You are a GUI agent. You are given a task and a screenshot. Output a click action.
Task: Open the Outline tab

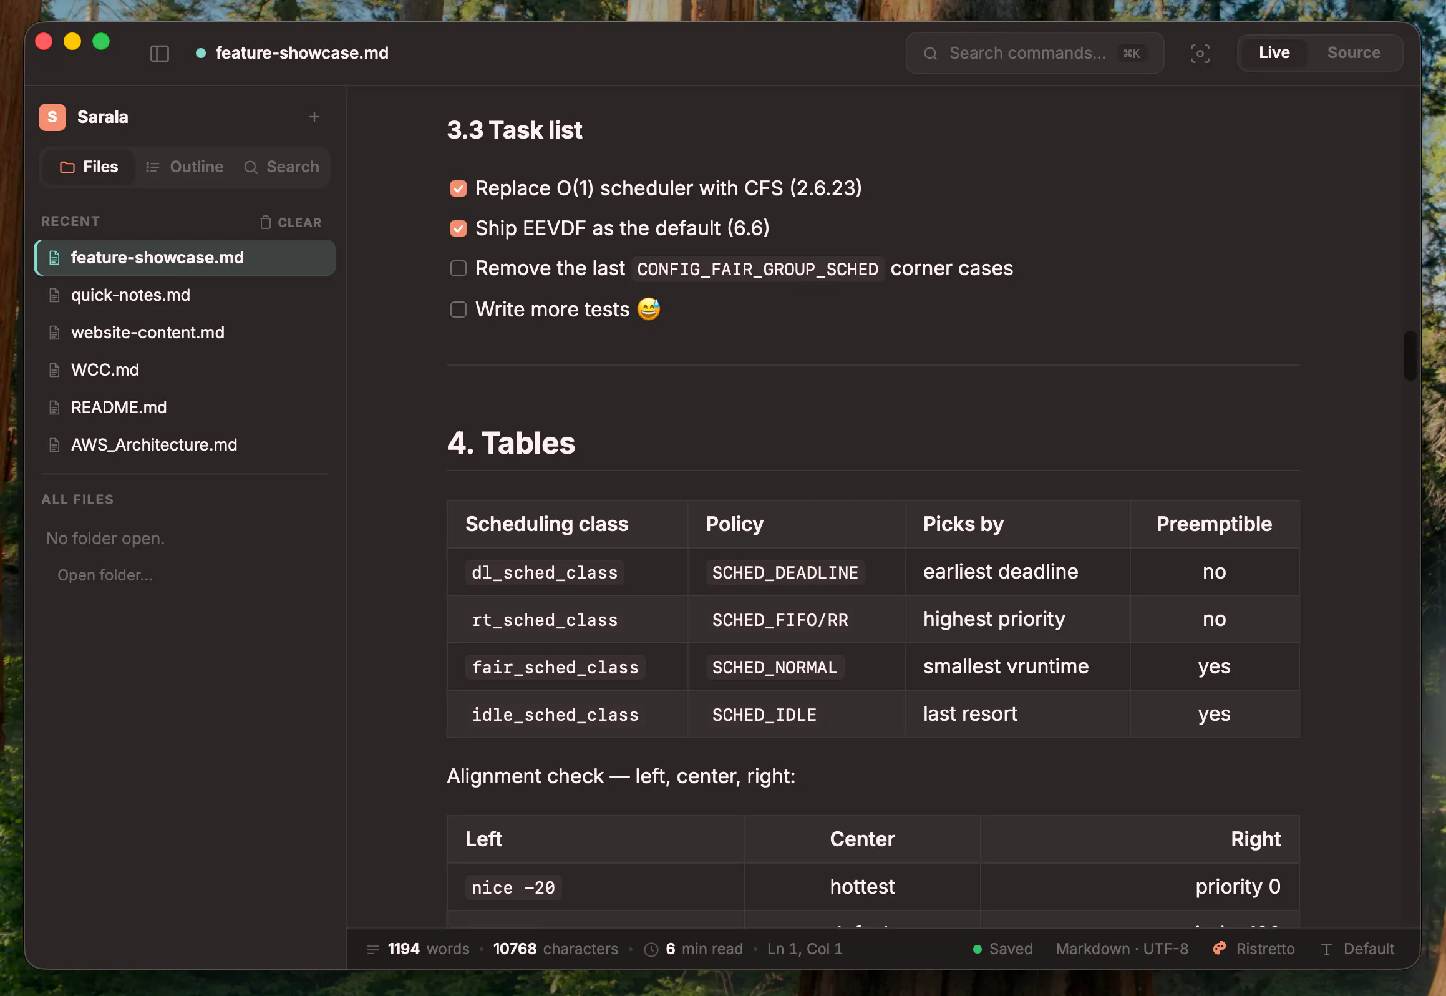pyautogui.click(x=185, y=167)
